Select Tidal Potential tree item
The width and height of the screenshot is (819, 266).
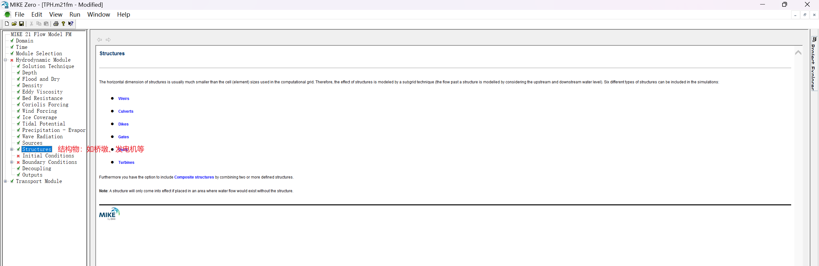44,124
